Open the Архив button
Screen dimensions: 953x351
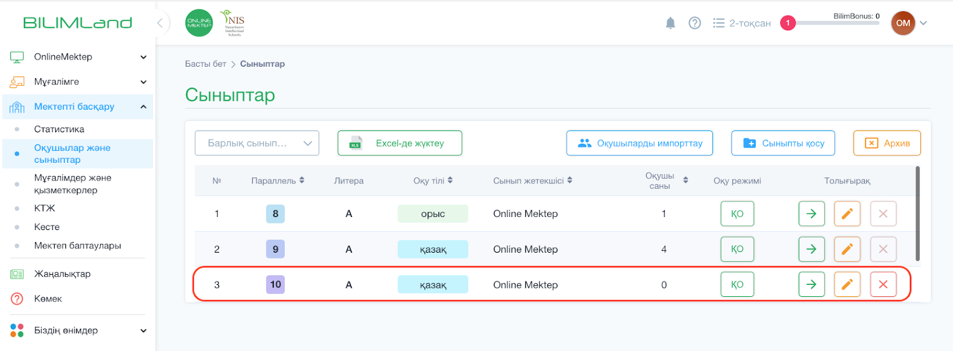pos(887,143)
